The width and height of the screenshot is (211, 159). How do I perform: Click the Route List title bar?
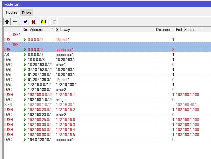[x=107, y=4]
